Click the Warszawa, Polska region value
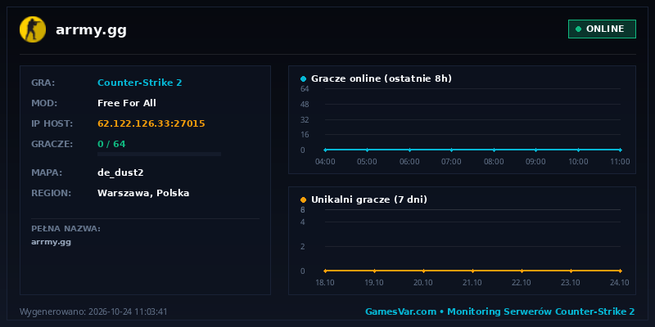 (x=143, y=193)
